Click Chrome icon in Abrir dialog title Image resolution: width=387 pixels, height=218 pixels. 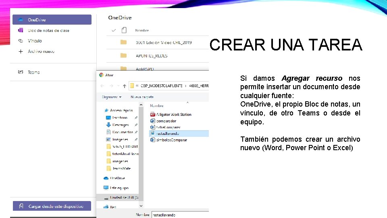pos(101,75)
